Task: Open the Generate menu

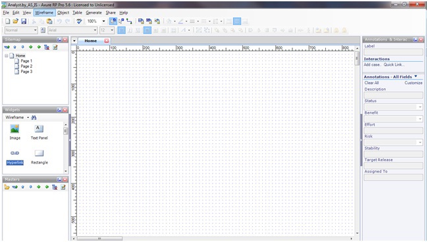Action: (94, 12)
